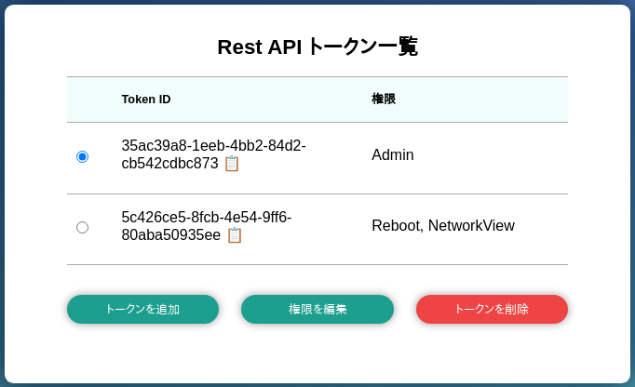Select the Reboot, NetworkView token radio button

point(82,227)
